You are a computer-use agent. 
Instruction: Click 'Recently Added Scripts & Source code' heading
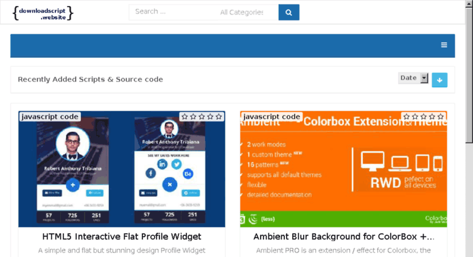pos(90,80)
